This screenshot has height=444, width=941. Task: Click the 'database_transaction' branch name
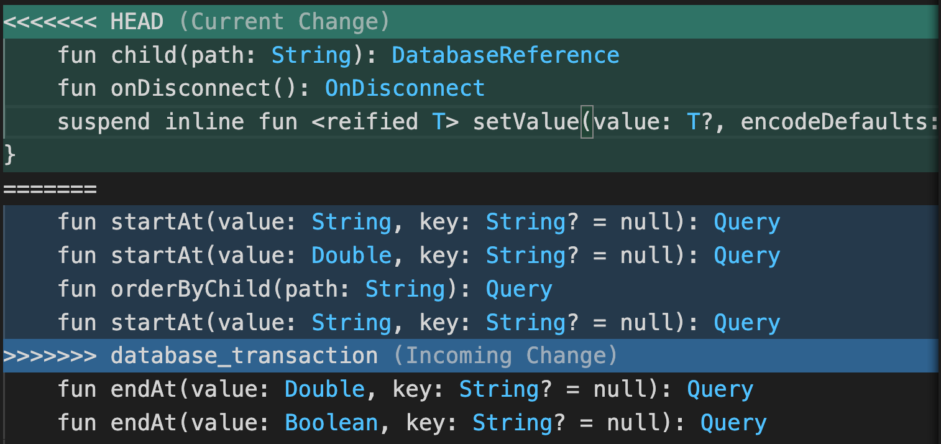point(244,356)
